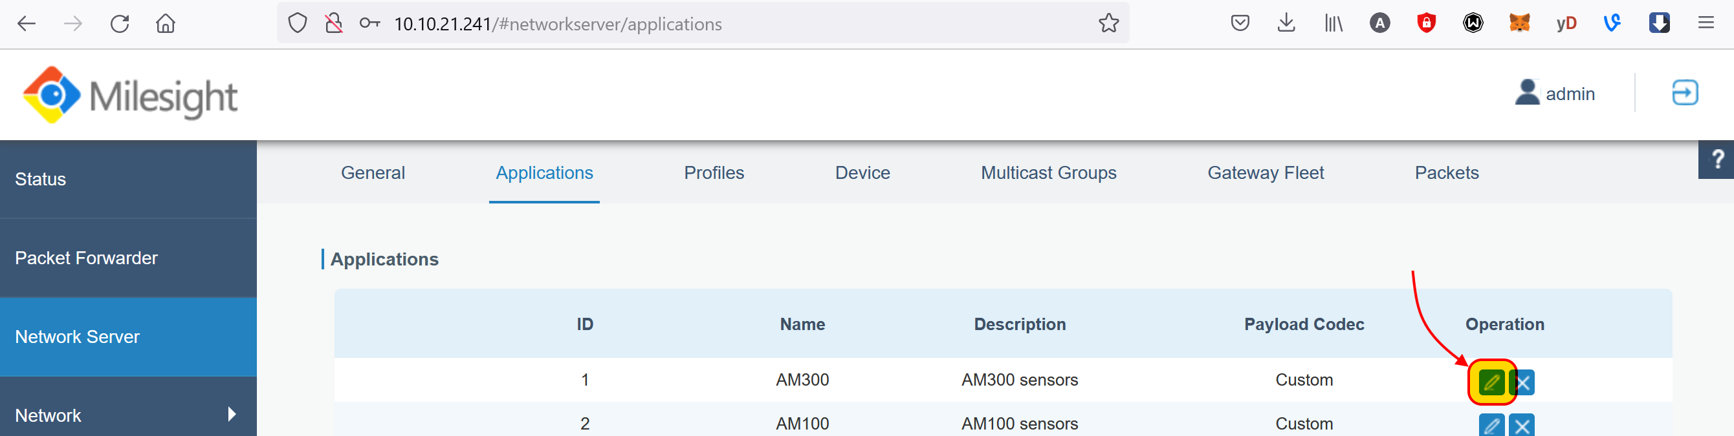
Task: Open the Gateway Fleet tab
Action: click(x=1265, y=173)
